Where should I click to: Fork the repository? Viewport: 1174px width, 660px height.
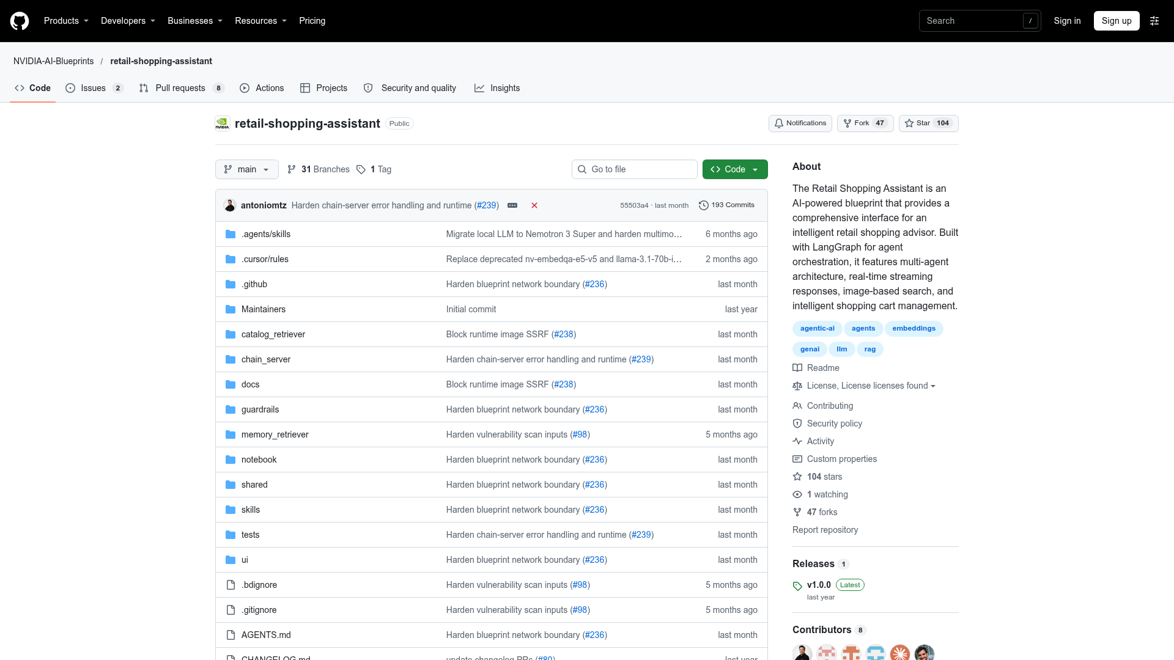click(865, 123)
